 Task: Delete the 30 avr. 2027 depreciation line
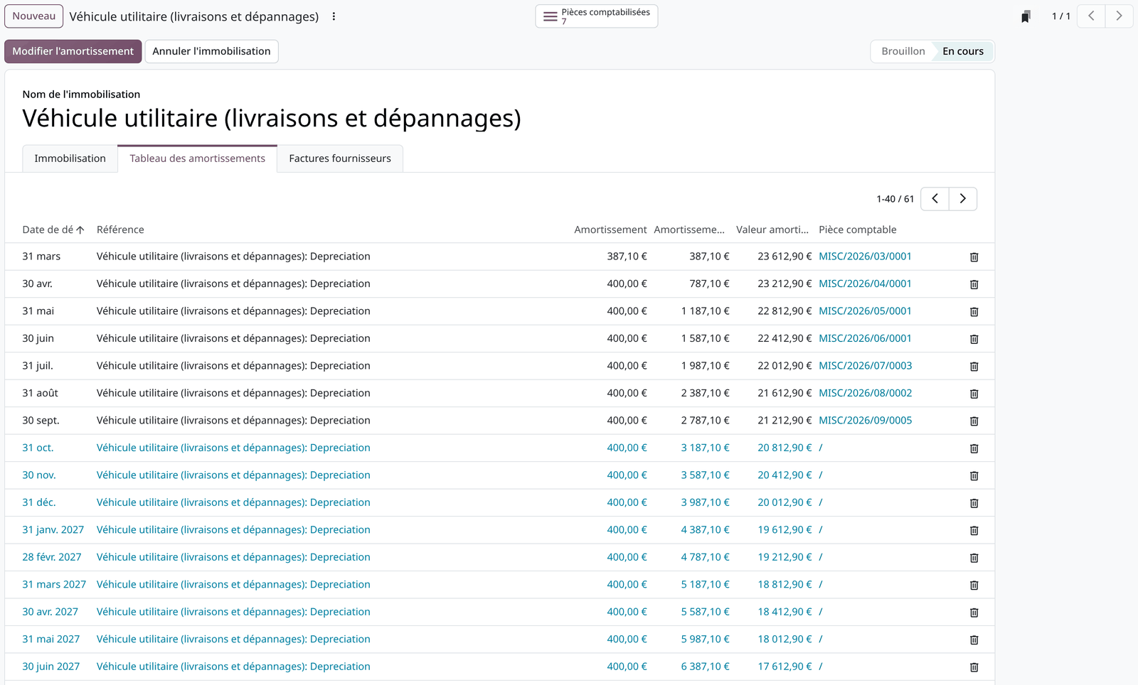(974, 613)
